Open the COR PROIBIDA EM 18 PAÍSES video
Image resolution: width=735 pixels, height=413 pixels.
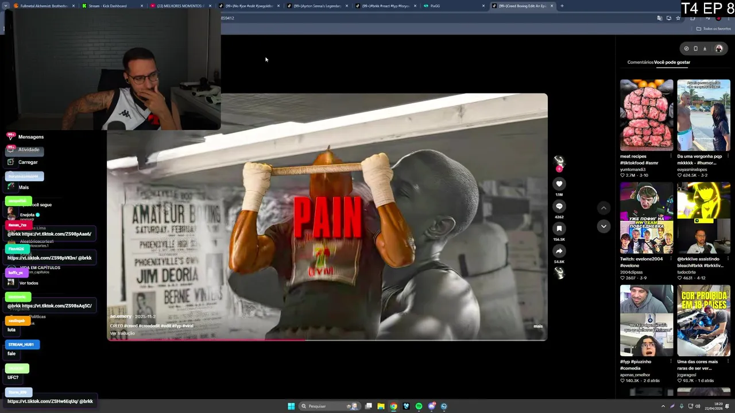point(703,321)
